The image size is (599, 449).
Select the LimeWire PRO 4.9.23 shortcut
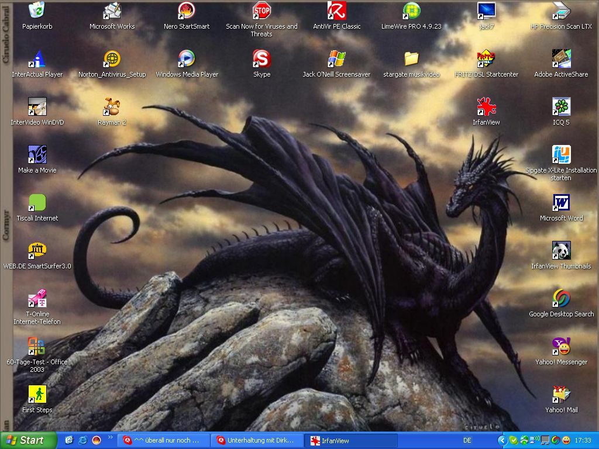[411, 11]
